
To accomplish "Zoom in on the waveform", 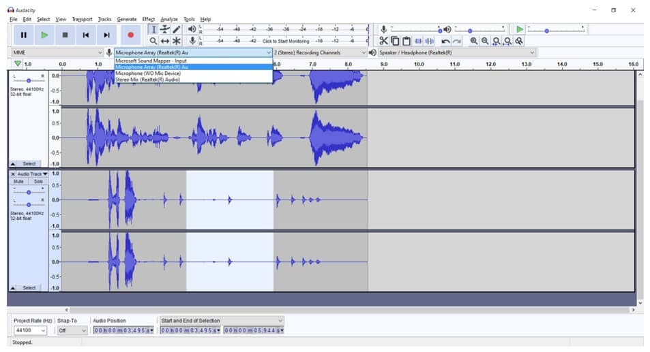I will (x=474, y=41).
